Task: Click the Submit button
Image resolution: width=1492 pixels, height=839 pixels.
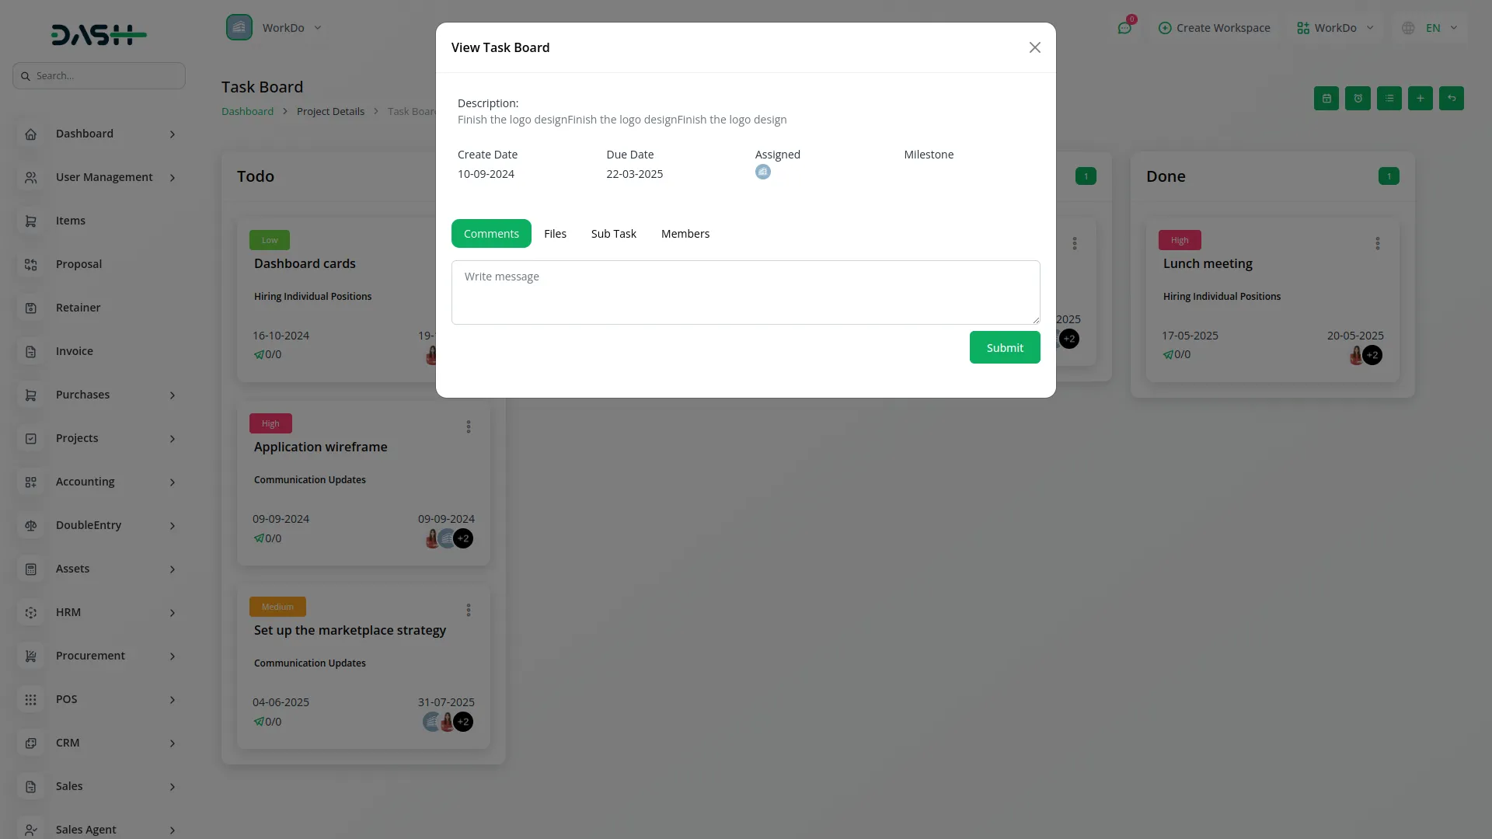Action: coord(1004,347)
